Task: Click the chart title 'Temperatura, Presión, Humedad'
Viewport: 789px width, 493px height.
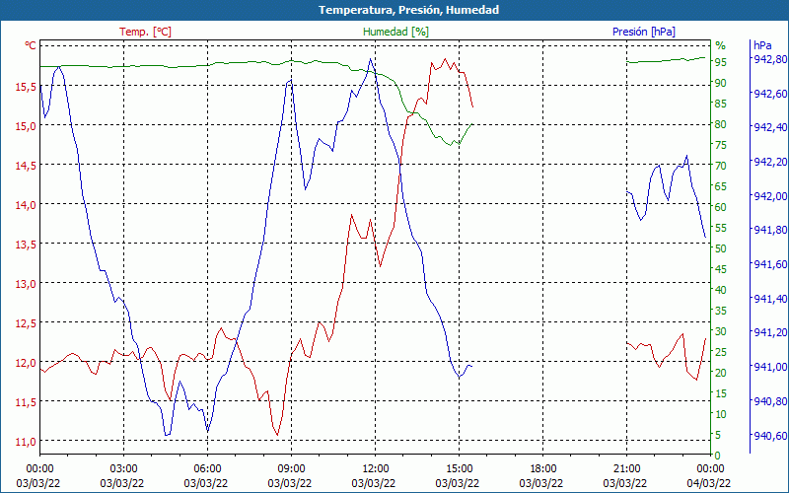Action: point(408,10)
